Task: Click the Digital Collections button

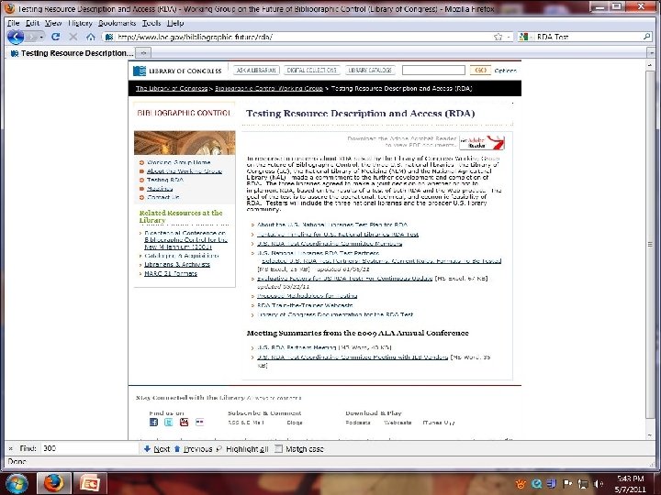Action: click(x=312, y=71)
